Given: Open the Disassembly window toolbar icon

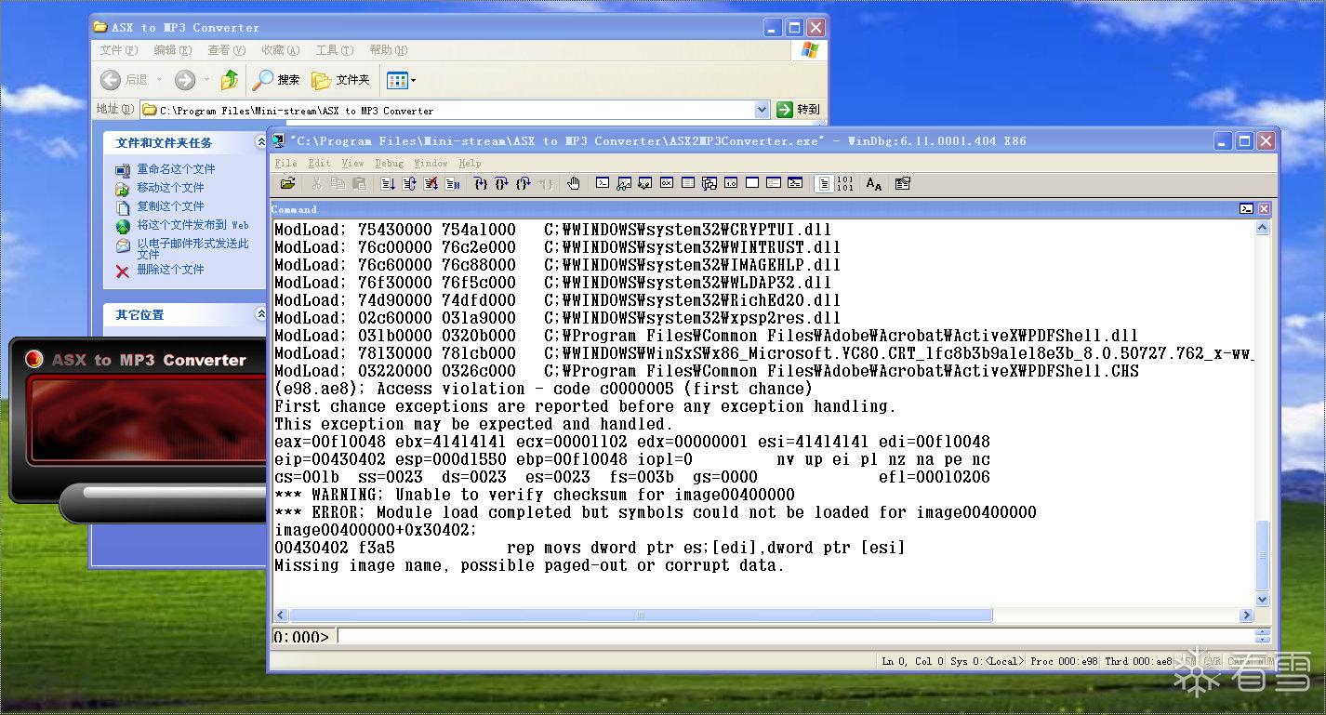Looking at the screenshot, I should (x=730, y=183).
